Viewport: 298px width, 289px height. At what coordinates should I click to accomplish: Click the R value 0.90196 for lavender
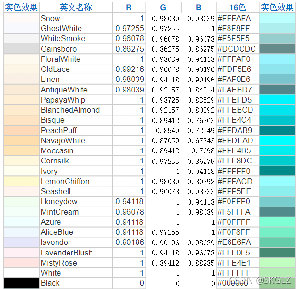(130, 242)
